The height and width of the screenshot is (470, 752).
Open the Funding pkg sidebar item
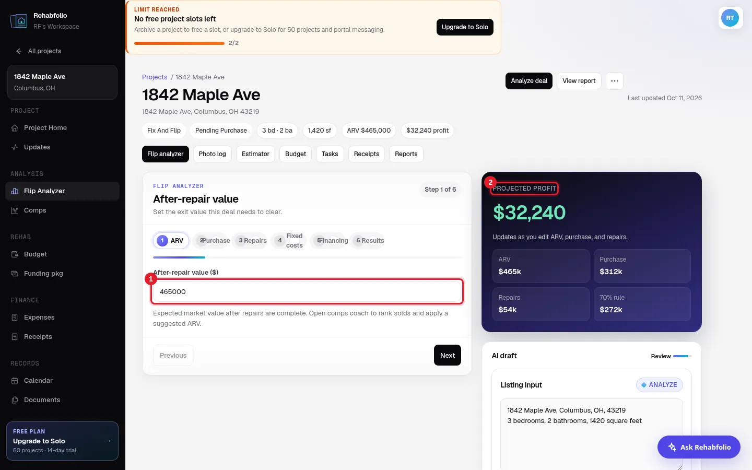62,274
